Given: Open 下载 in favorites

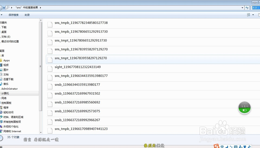Looking at the screenshot, I should pyautogui.click(x=4, y=27).
